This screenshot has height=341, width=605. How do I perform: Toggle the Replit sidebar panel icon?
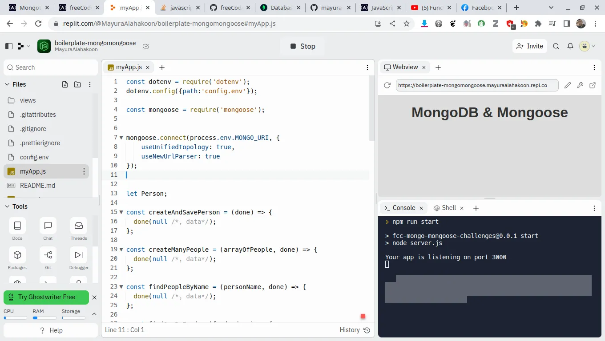point(9,46)
